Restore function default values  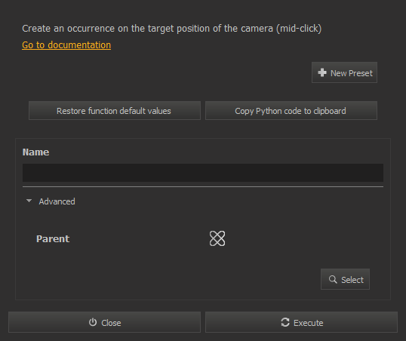(115, 111)
